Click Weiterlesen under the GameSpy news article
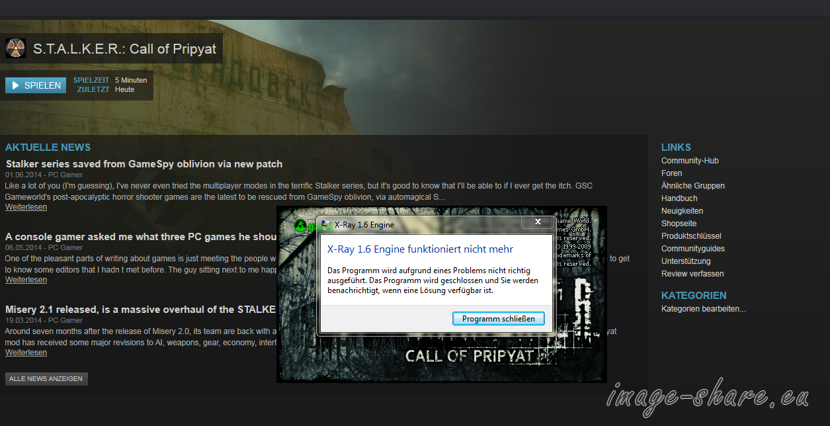Viewport: 830px width, 426px height. pyautogui.click(x=26, y=207)
